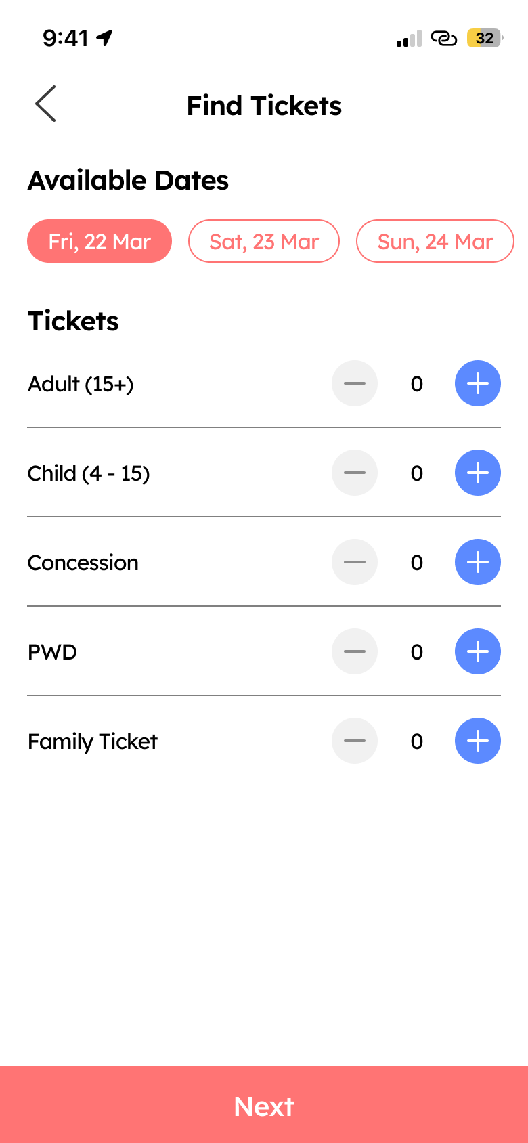Viewport: 528px width, 1143px height.
Task: Tap the Adult (15+) ticket label
Action: [x=81, y=384]
